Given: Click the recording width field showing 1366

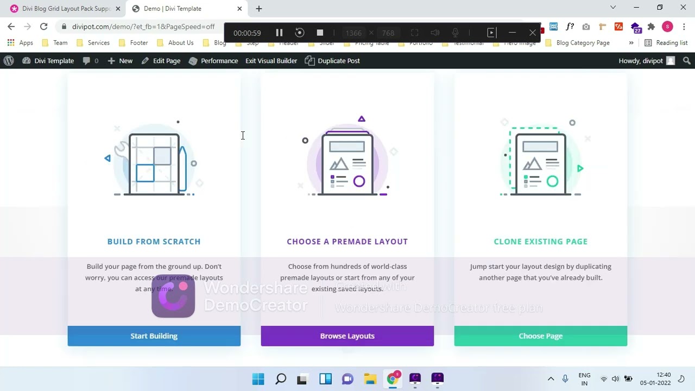Looking at the screenshot, I should pos(353,33).
